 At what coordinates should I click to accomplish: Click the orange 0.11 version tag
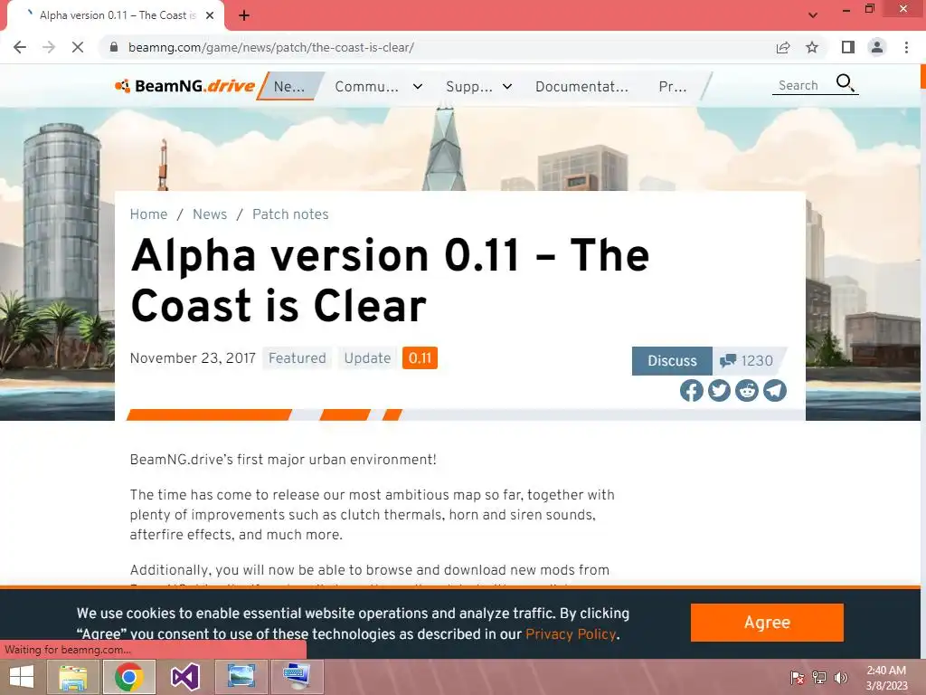point(420,358)
